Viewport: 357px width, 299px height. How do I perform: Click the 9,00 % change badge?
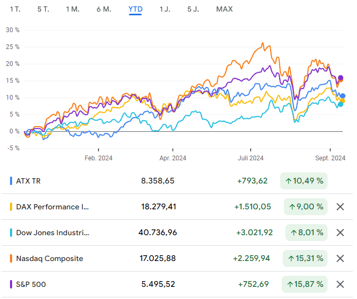305,207
